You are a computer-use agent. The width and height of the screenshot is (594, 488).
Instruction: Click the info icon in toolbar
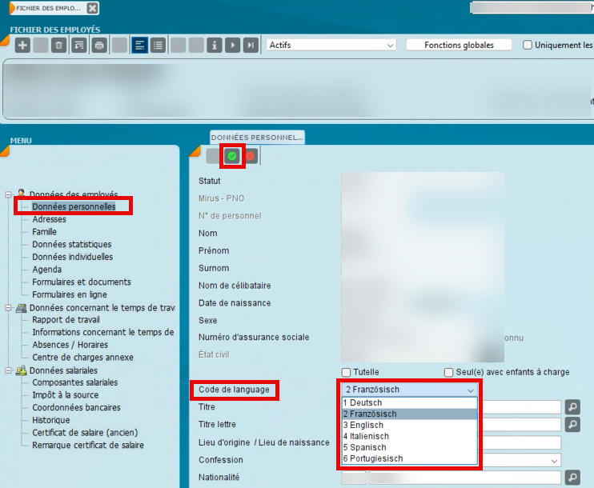click(214, 46)
